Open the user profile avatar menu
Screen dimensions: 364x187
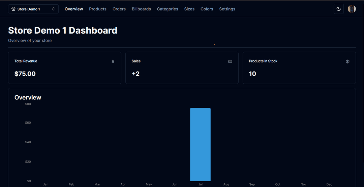pos(352,9)
